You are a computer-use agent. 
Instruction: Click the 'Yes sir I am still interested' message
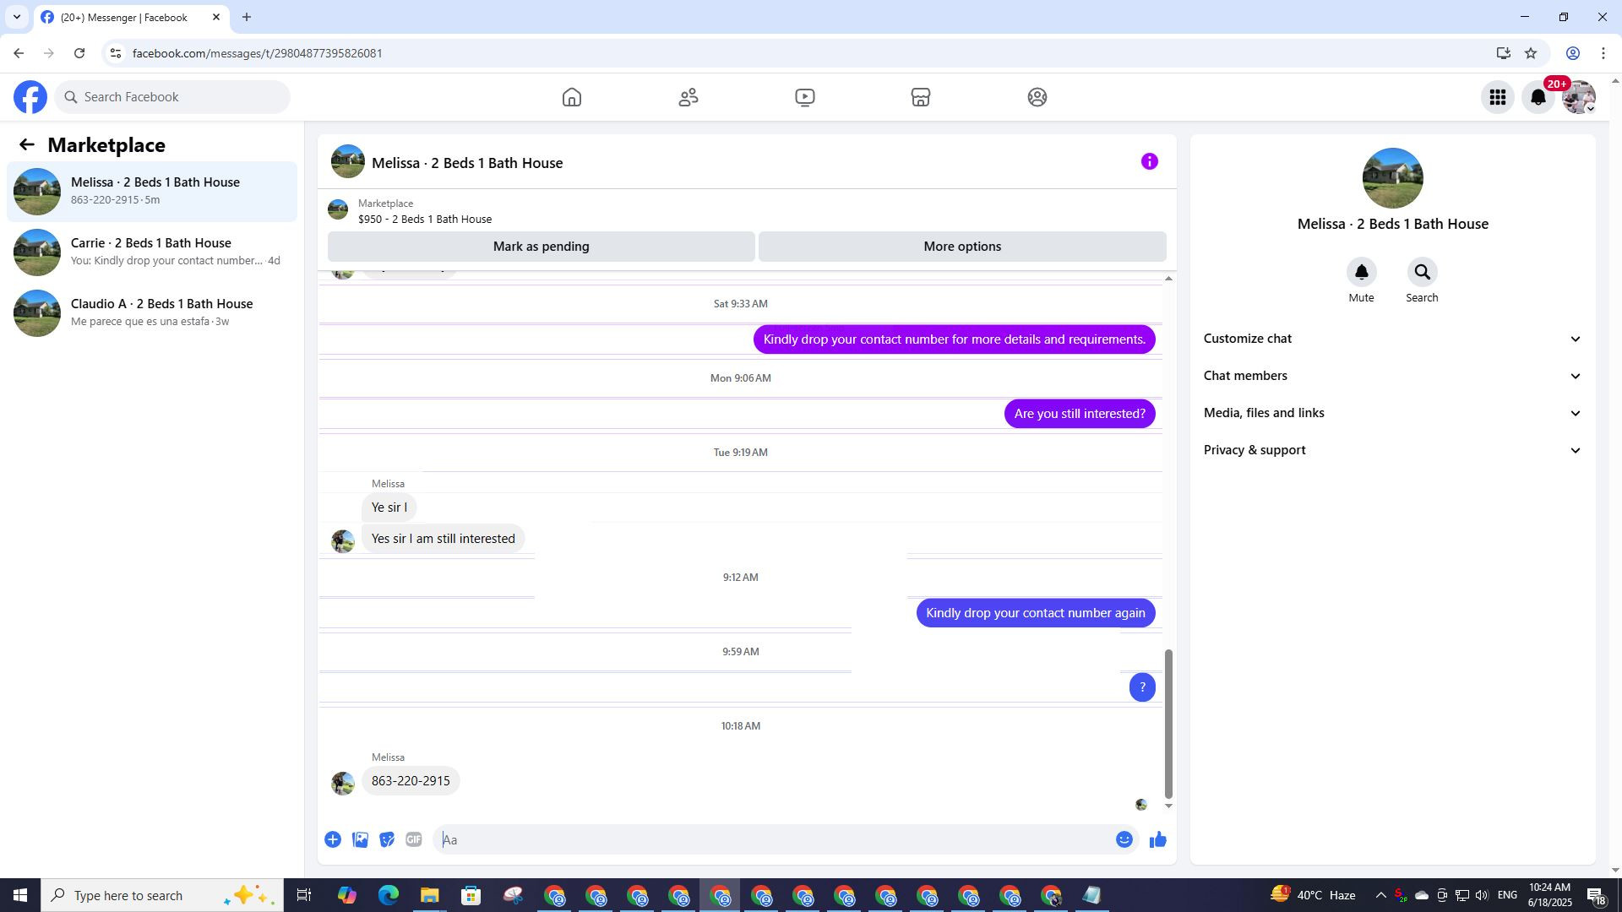click(443, 539)
